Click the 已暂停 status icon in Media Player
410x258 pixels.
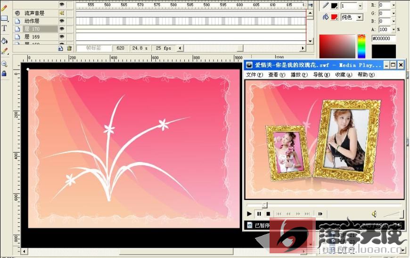tap(250, 225)
